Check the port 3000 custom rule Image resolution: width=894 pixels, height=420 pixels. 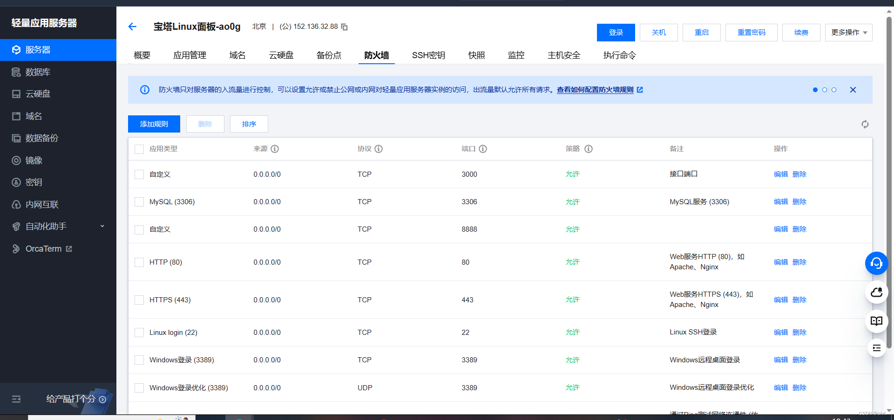[139, 174]
